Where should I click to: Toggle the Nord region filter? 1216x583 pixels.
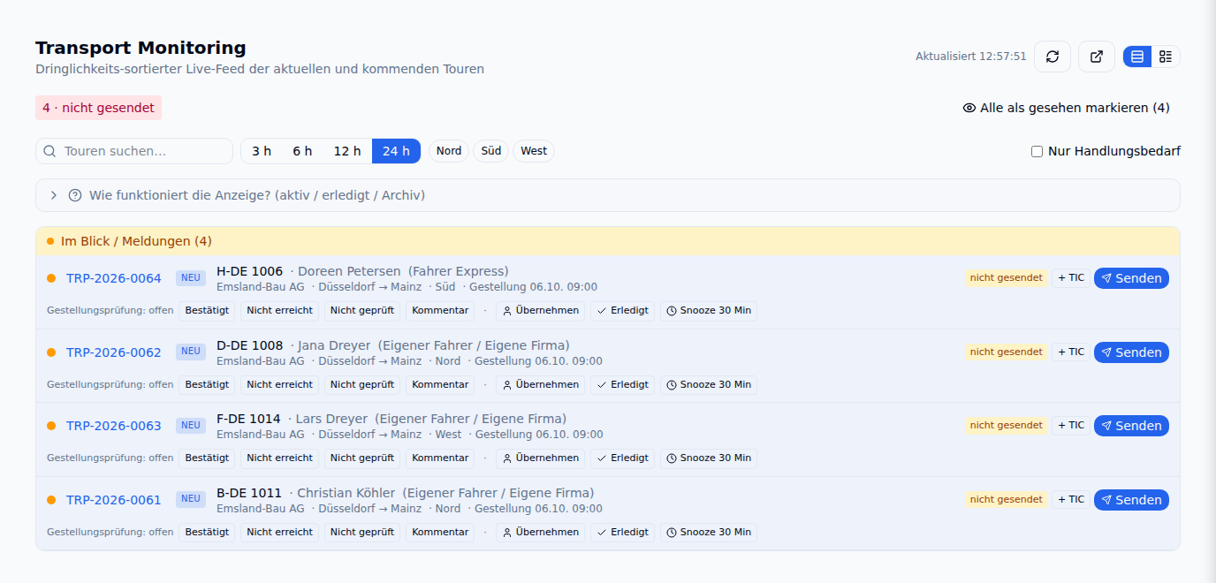(x=449, y=151)
